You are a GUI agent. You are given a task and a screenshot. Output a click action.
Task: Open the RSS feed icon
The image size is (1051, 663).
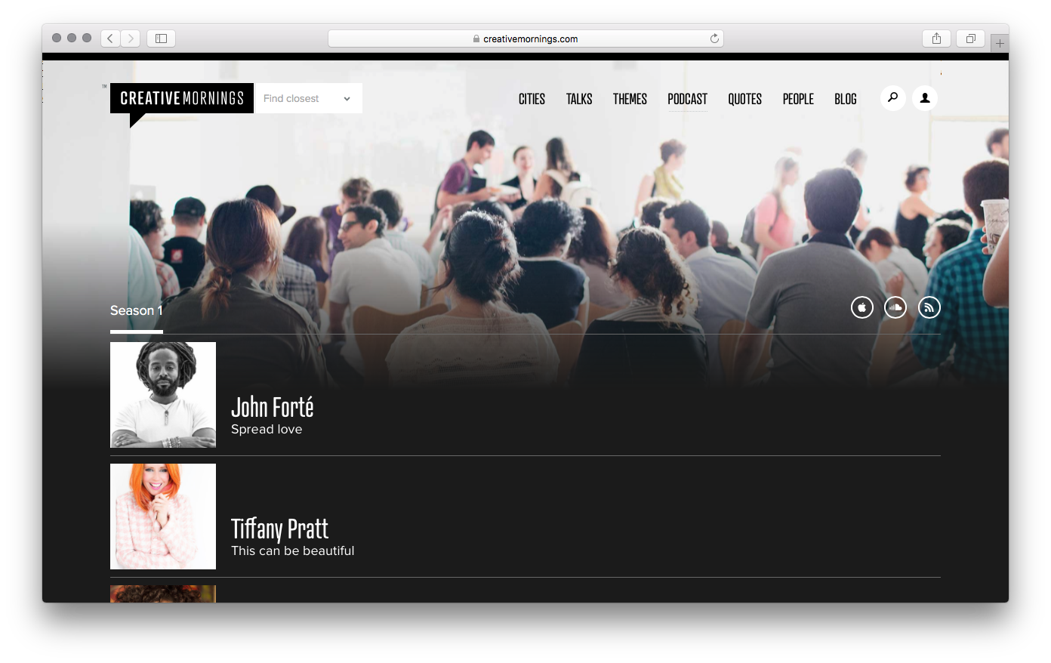(x=929, y=307)
